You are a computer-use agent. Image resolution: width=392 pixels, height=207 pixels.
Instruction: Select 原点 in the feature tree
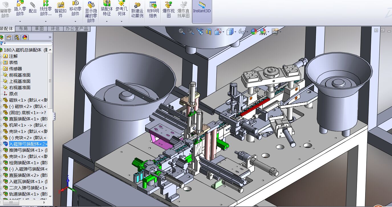click(x=13, y=94)
